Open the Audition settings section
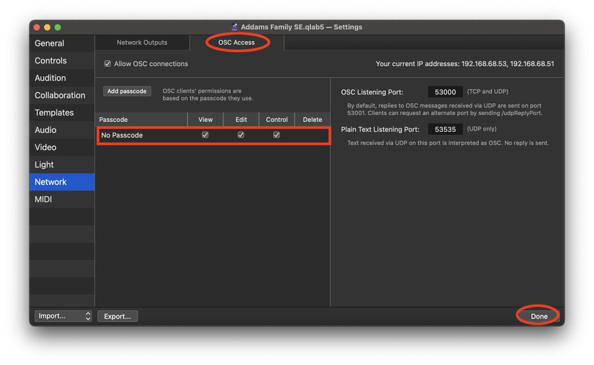The height and width of the screenshot is (365, 594). coord(61,78)
